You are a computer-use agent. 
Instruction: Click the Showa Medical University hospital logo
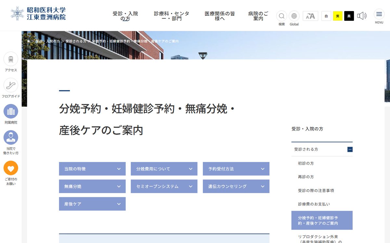point(38,13)
